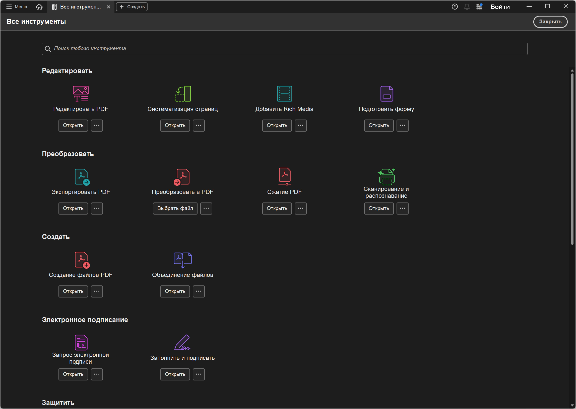Click the Fill and Sign pen icon
The image size is (576, 409).
click(x=182, y=343)
